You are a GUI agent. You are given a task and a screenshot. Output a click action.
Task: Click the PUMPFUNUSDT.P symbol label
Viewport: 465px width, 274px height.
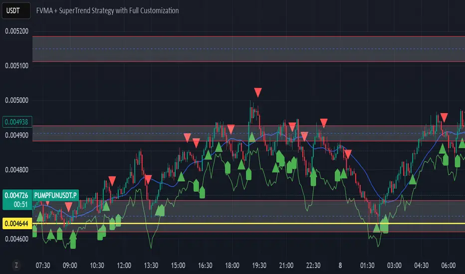(55, 195)
